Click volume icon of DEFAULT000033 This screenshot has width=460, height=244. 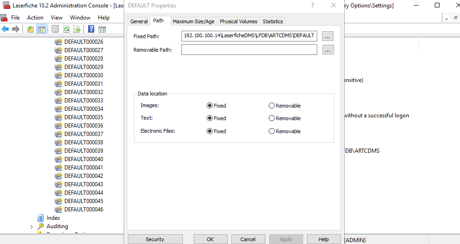click(x=58, y=100)
